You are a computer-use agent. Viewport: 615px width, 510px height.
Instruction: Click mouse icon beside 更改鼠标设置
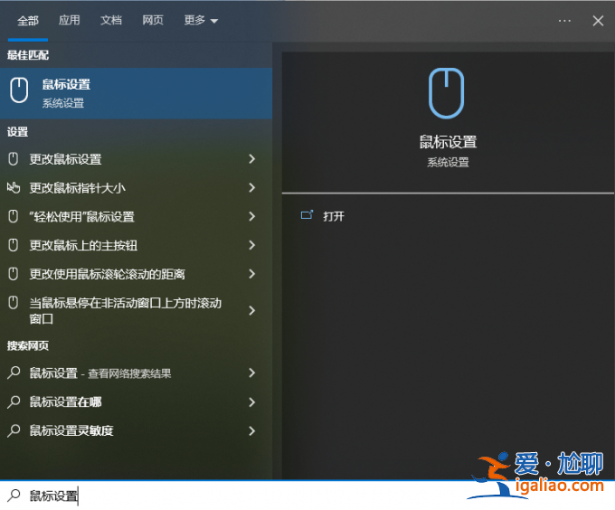(x=14, y=159)
